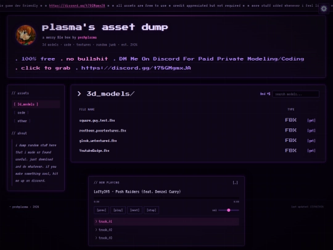
Task: Click the round profile avatar image
Action: pyautogui.click(x=26, y=35)
